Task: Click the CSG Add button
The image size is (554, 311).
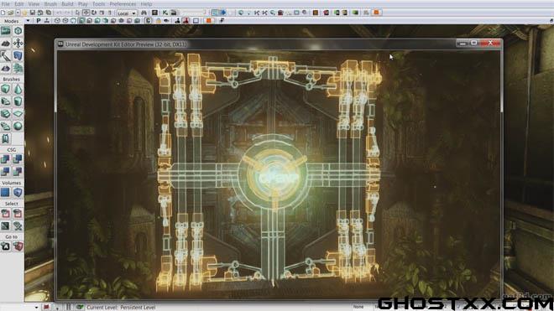Action: 6,159
